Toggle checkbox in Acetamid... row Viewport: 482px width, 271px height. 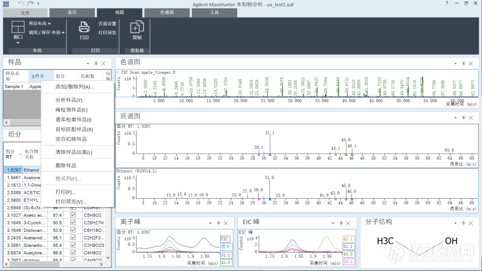pyautogui.click(x=73, y=237)
